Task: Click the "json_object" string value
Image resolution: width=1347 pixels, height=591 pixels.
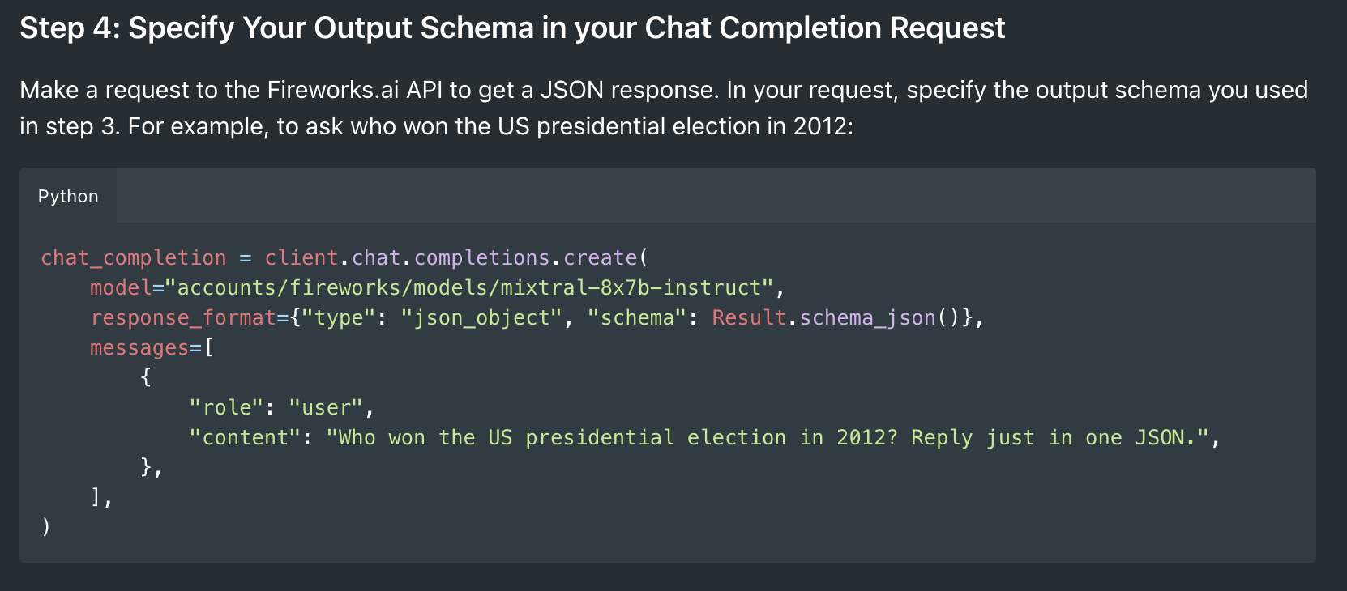Action: pyautogui.click(x=481, y=318)
